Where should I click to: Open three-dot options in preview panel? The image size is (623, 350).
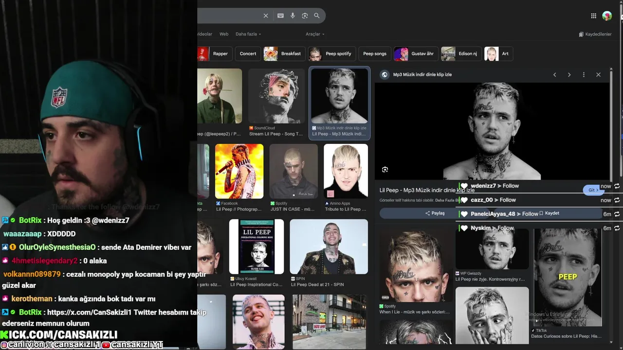(584, 74)
